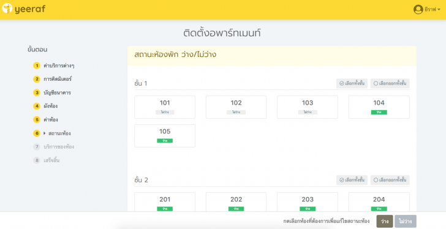Click the yeeraf giraffe logo icon
446x229 pixels.
pos(7,9)
